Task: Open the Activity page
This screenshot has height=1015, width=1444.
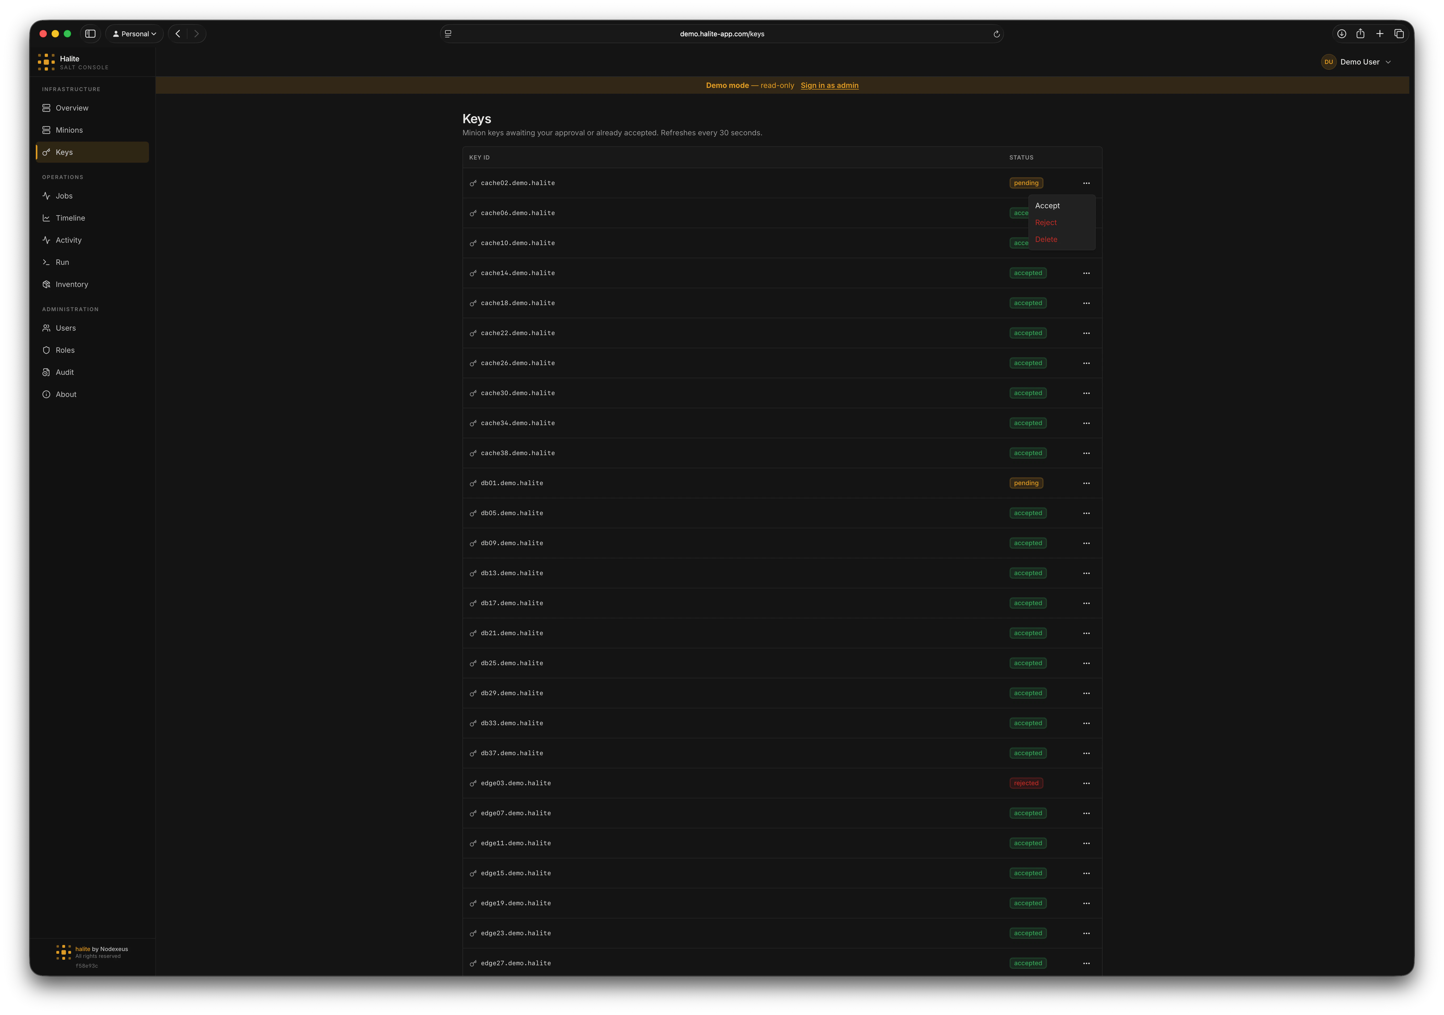Action: [92, 240]
